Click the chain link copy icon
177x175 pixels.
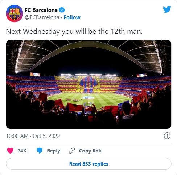(72, 151)
